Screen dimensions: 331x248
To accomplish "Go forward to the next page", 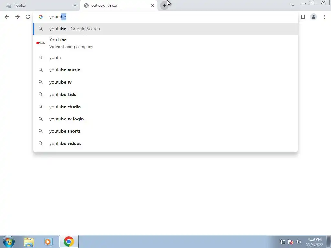I will point(17,17).
